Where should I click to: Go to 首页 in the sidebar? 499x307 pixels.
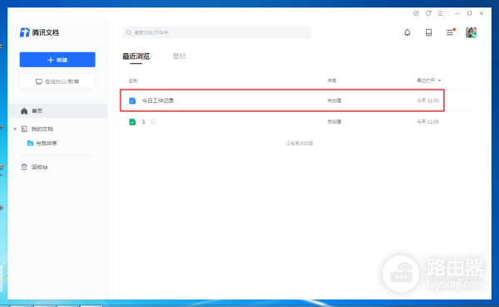[x=57, y=111]
